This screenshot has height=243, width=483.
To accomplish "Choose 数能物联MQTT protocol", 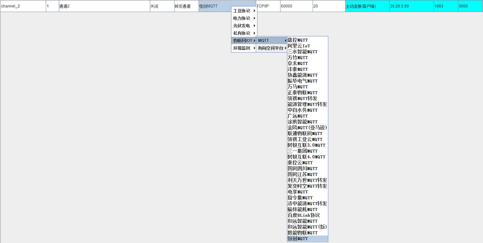I will point(307,233).
